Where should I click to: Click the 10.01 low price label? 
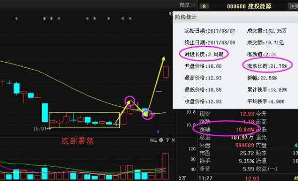(x=40, y=129)
